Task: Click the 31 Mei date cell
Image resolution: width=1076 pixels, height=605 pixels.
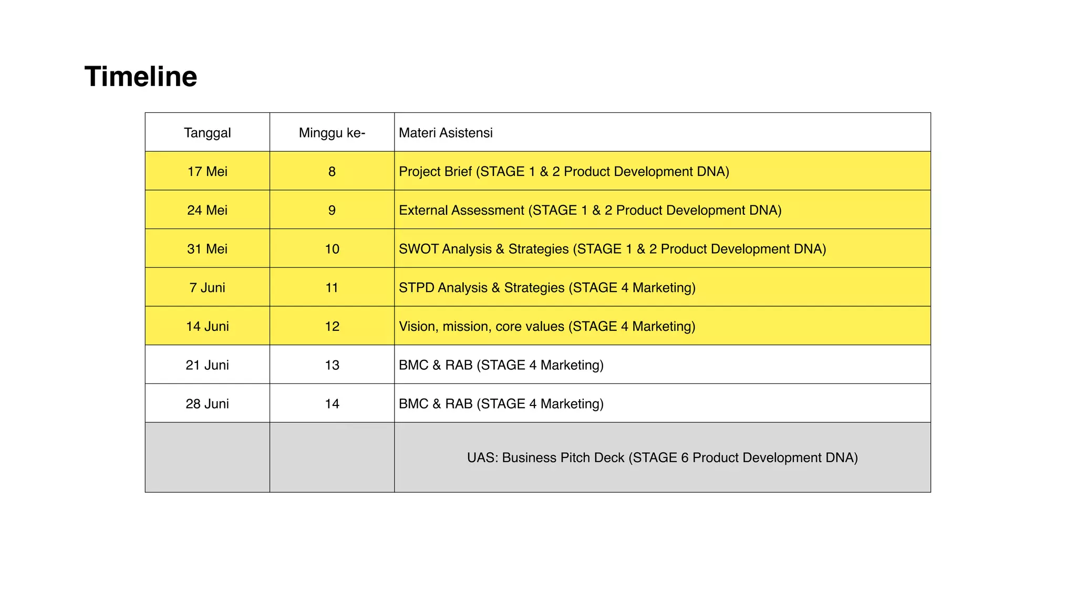Action: click(x=208, y=248)
